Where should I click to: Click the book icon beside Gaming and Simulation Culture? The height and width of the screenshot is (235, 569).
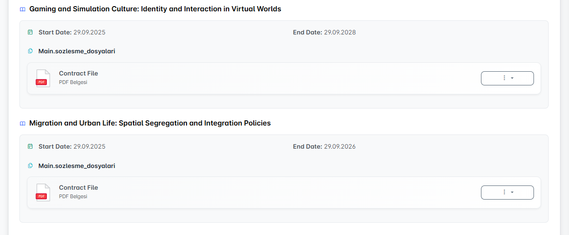pos(22,9)
